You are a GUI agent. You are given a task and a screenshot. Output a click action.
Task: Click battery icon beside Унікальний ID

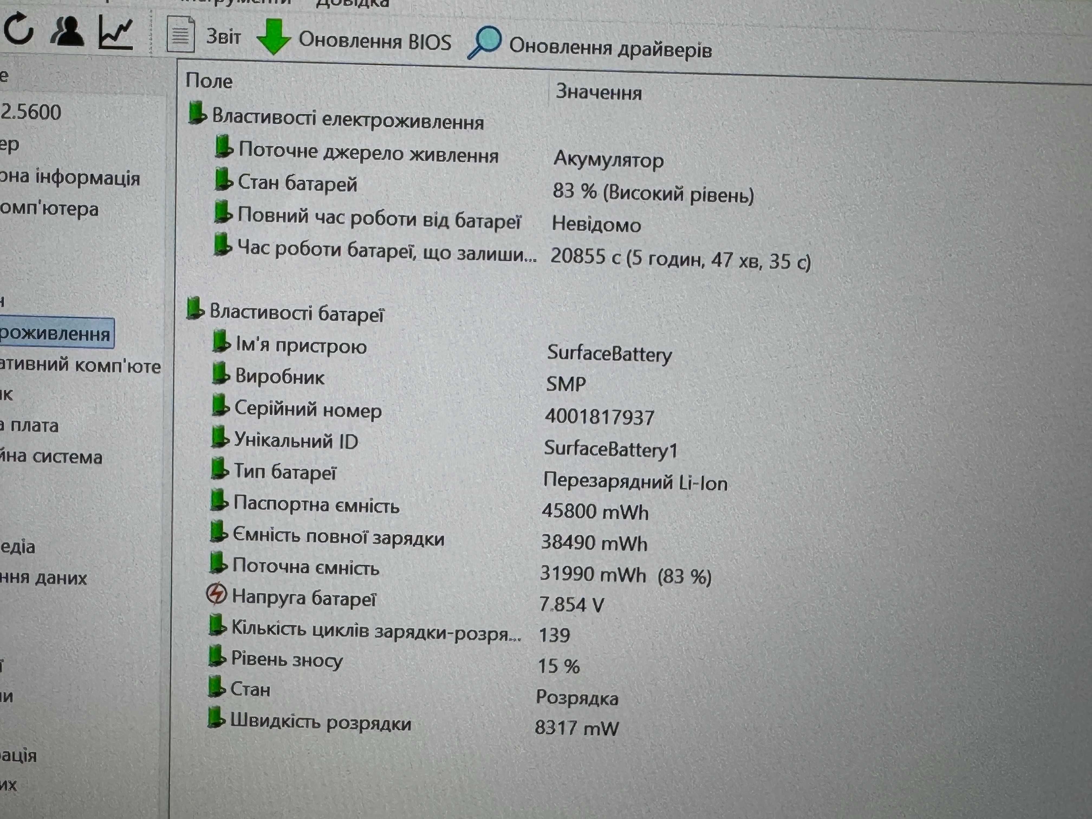point(220,437)
